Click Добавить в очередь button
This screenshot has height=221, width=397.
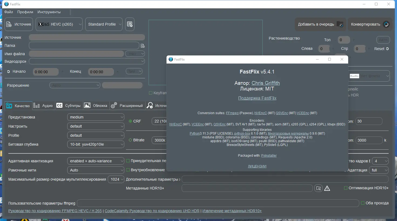pyautogui.click(x=320, y=24)
